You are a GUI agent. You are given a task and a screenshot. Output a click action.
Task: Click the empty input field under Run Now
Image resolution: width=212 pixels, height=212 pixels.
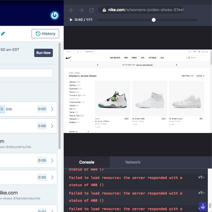pyautogui.click(x=26, y=73)
